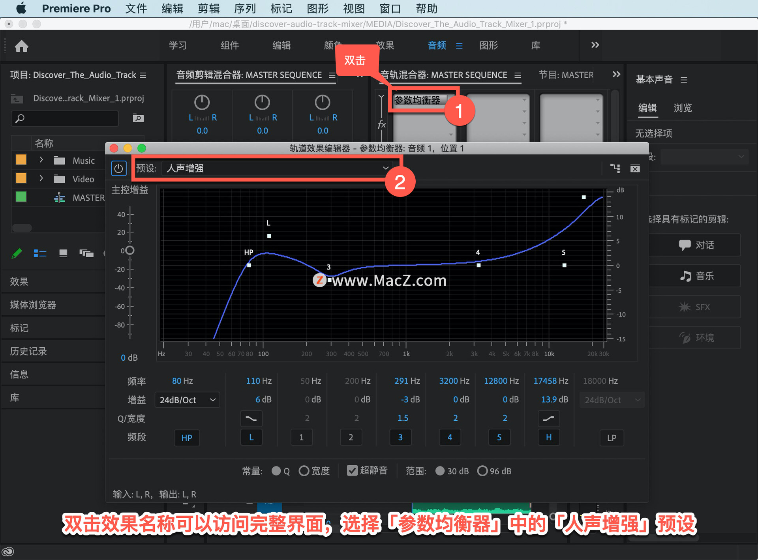Click the new bin search folder icon
Viewport: 758px width, 560px height.
[138, 118]
